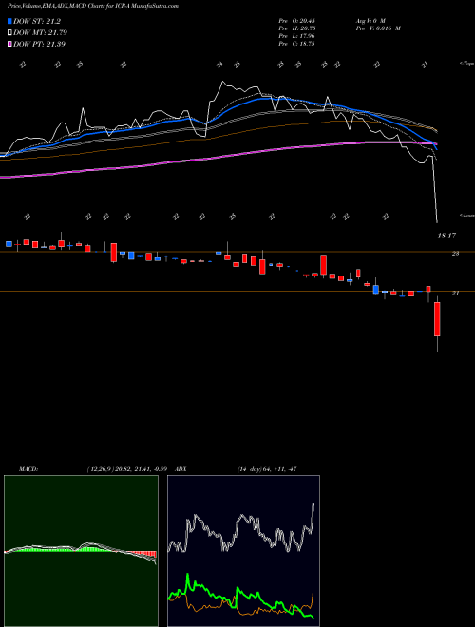Click the magenta DOW PT legend swatch
Viewport: 475px width, 627px height.
pos(9,44)
